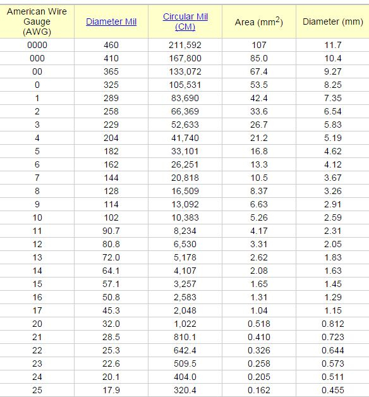
Task: Open the Circular Mil (CM) link
Action: (185, 21)
